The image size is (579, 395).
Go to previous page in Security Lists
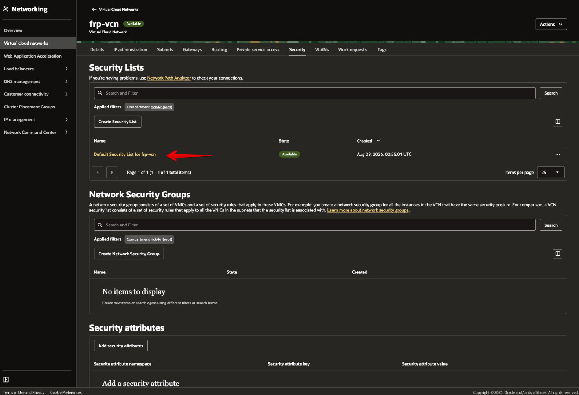(x=98, y=172)
